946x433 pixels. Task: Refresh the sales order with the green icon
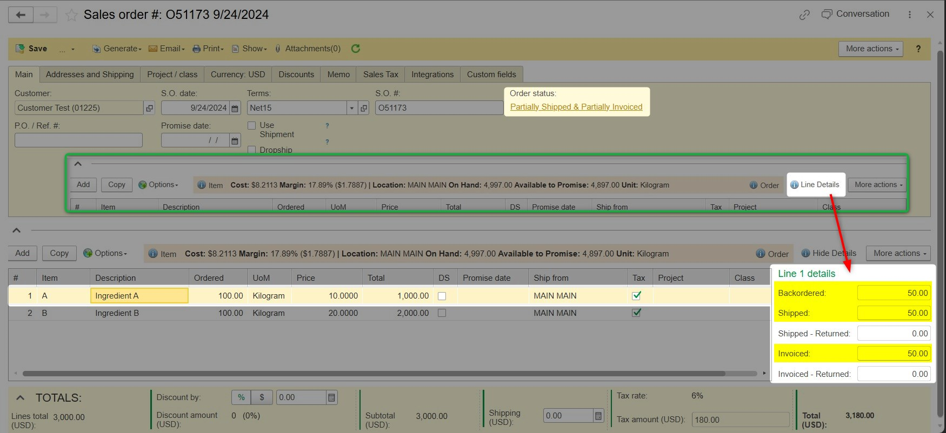click(356, 49)
